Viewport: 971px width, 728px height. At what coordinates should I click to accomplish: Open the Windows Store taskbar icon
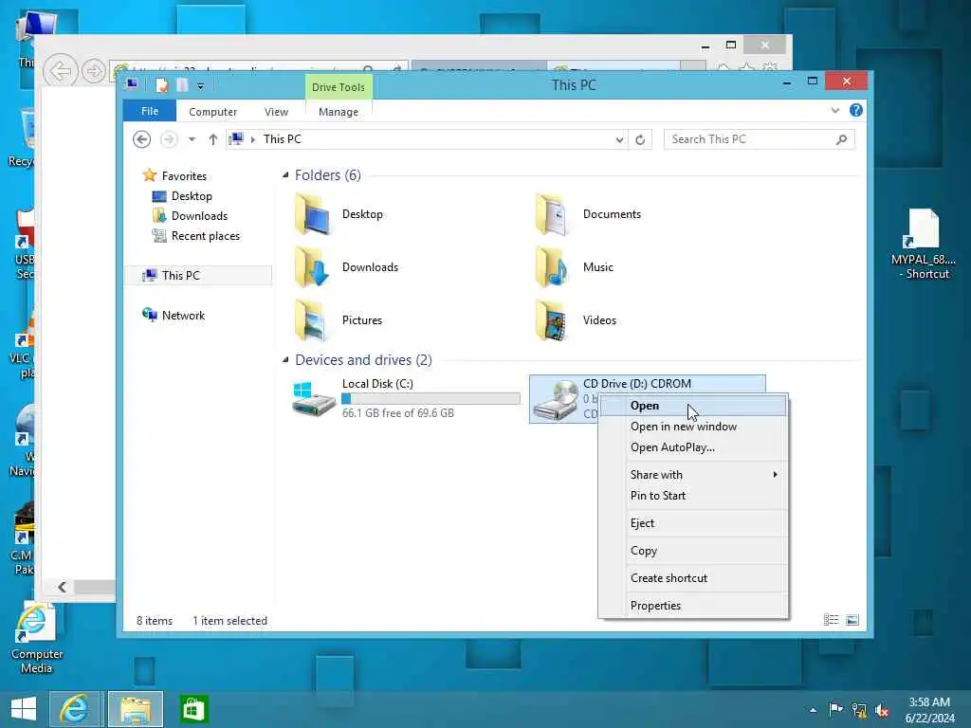coord(193,709)
